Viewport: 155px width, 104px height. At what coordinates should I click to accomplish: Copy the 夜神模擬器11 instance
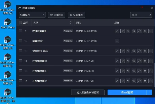tap(128, 61)
